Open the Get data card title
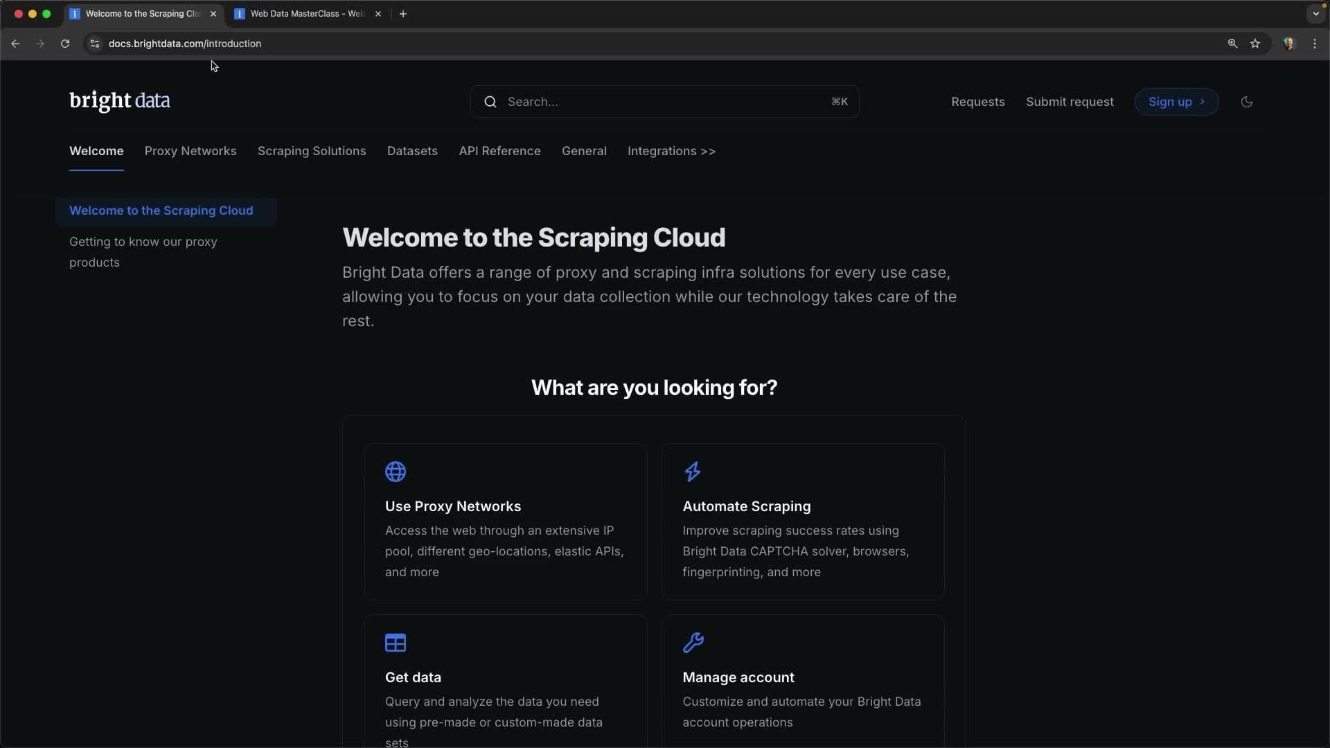This screenshot has height=748, width=1330. 413,677
